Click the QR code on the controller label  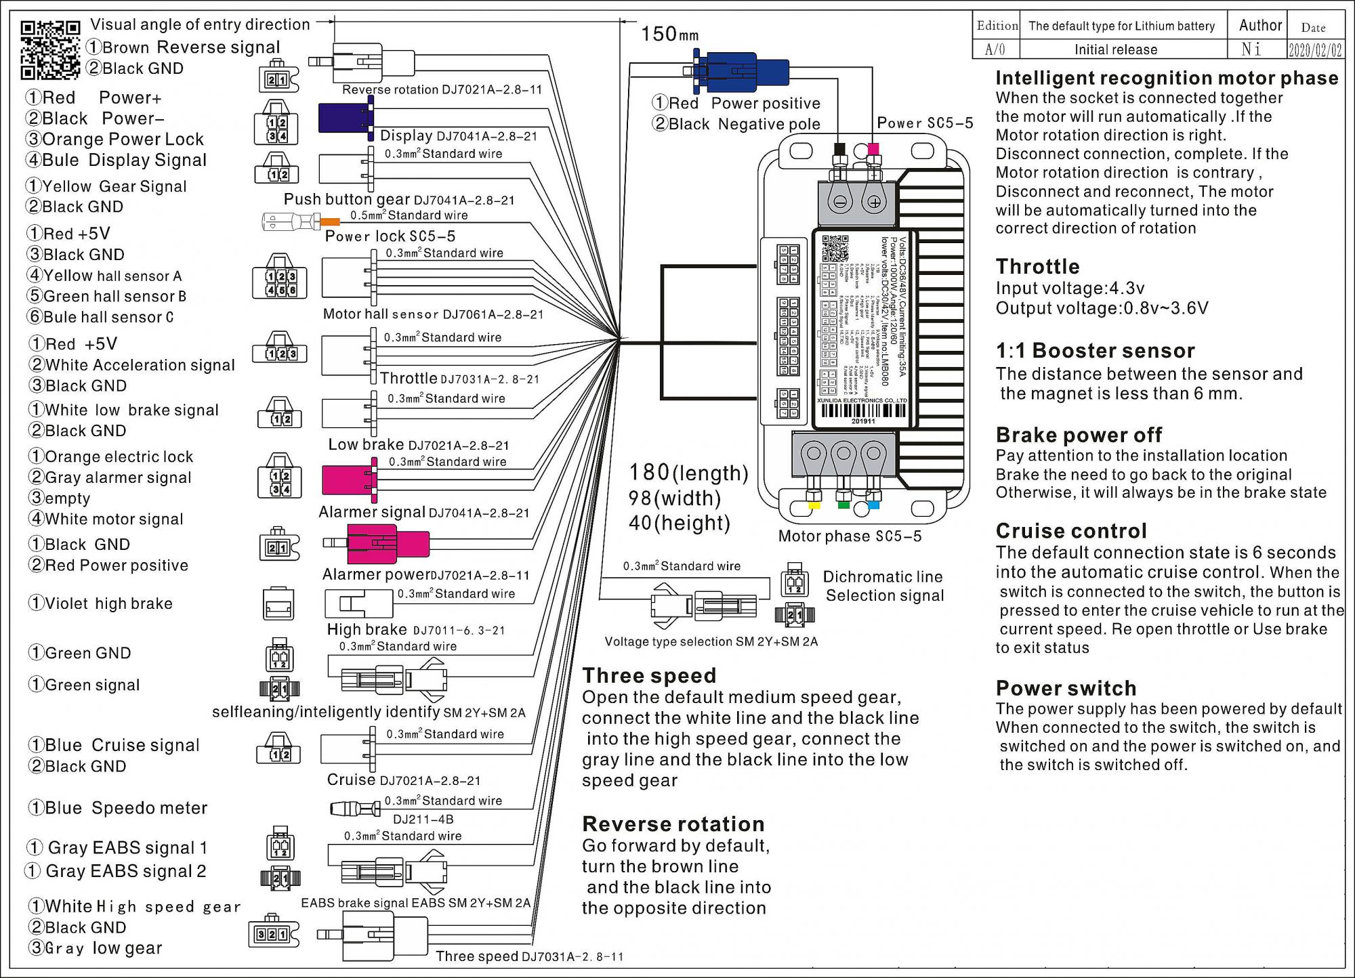(835, 248)
